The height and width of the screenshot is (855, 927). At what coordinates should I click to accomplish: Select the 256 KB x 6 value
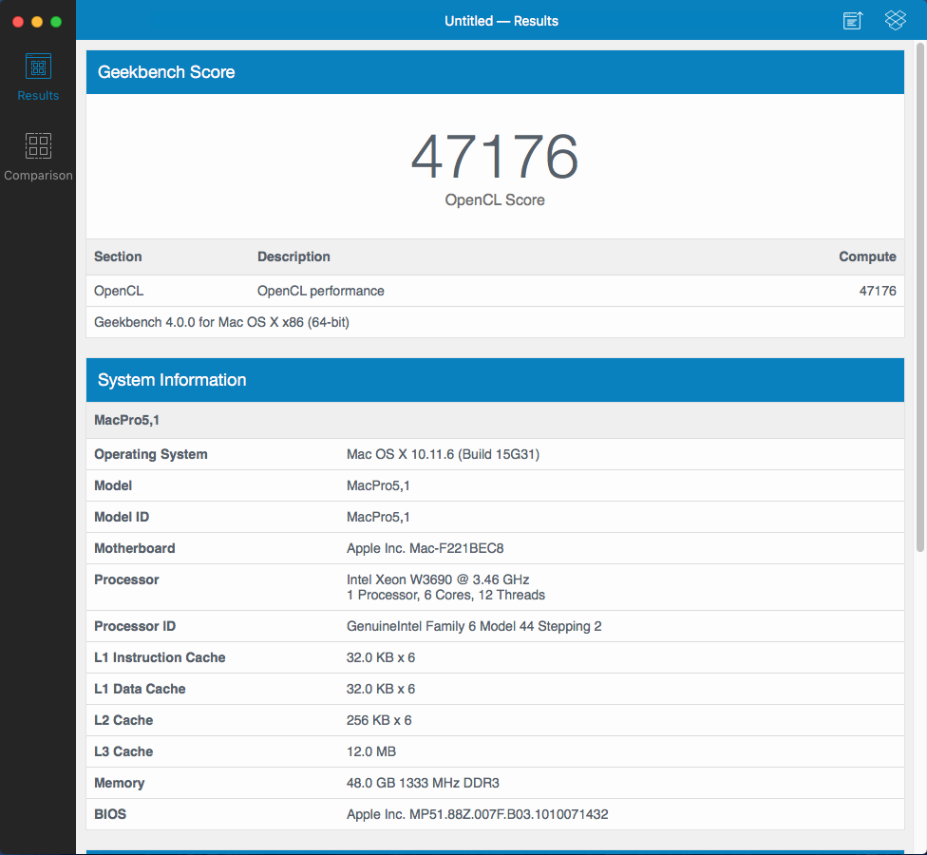[379, 720]
